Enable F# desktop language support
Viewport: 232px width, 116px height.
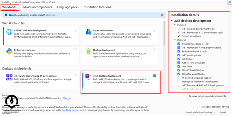179,78
